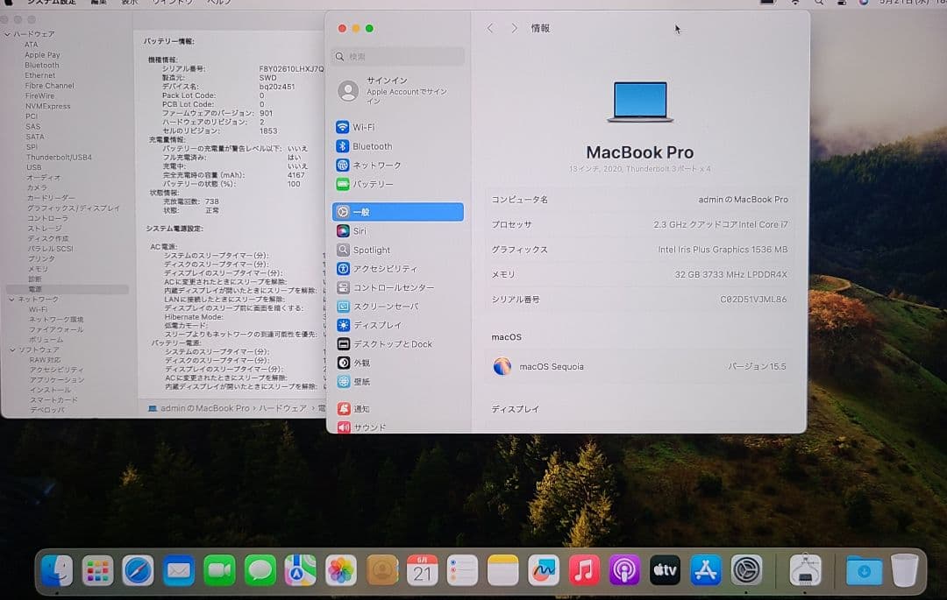Open Freeform from the Dock
The height and width of the screenshot is (600, 947).
pyautogui.click(x=544, y=570)
